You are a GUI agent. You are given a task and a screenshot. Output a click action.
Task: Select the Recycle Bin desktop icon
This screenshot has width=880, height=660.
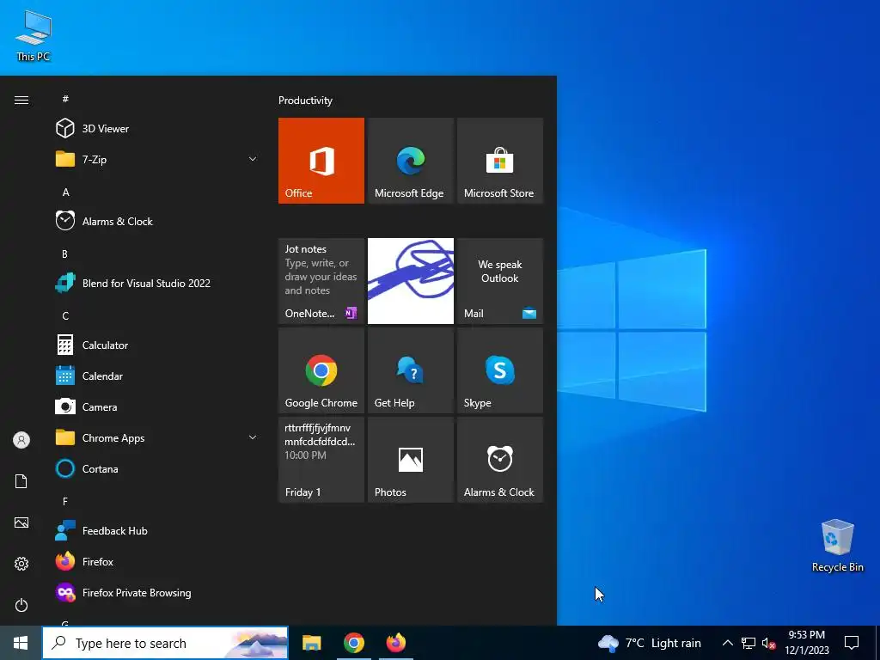coord(837,546)
